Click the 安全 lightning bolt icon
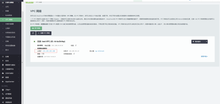 coord(3,61)
